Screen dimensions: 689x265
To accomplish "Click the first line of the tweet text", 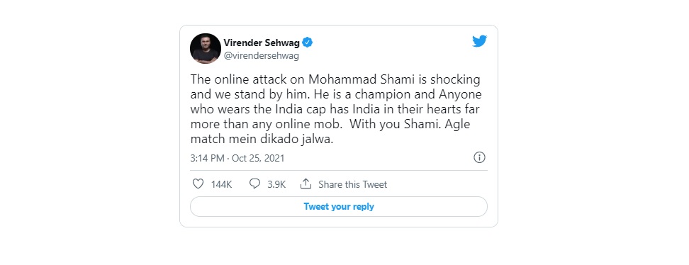I will [x=336, y=79].
